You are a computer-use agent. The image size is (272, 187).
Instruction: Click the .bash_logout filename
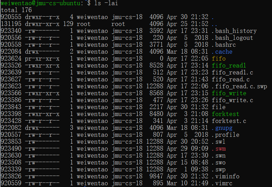[233, 38]
